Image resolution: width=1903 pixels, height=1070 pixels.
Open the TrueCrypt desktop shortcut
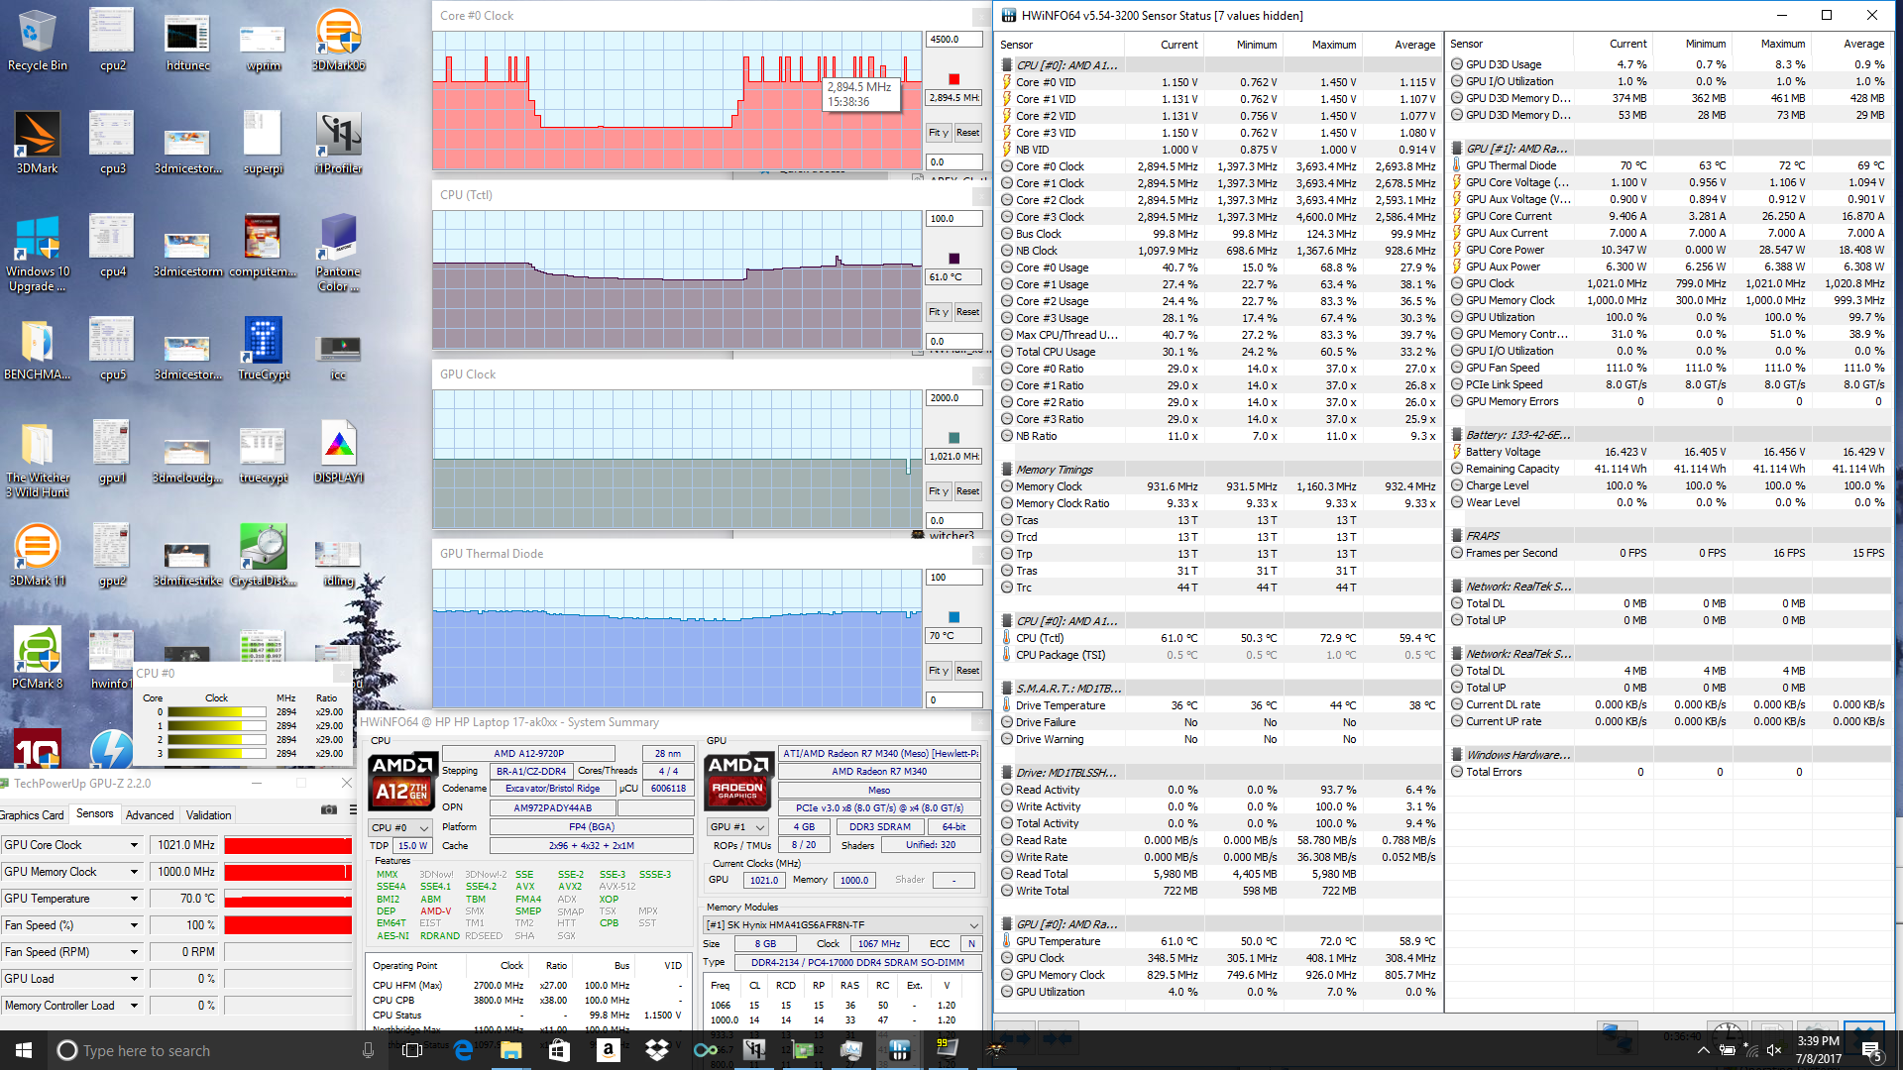263,349
